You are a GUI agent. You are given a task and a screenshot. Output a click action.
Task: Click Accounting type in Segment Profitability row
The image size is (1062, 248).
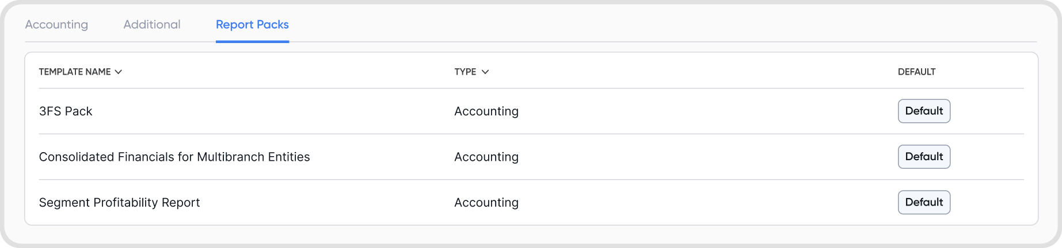[x=486, y=203]
